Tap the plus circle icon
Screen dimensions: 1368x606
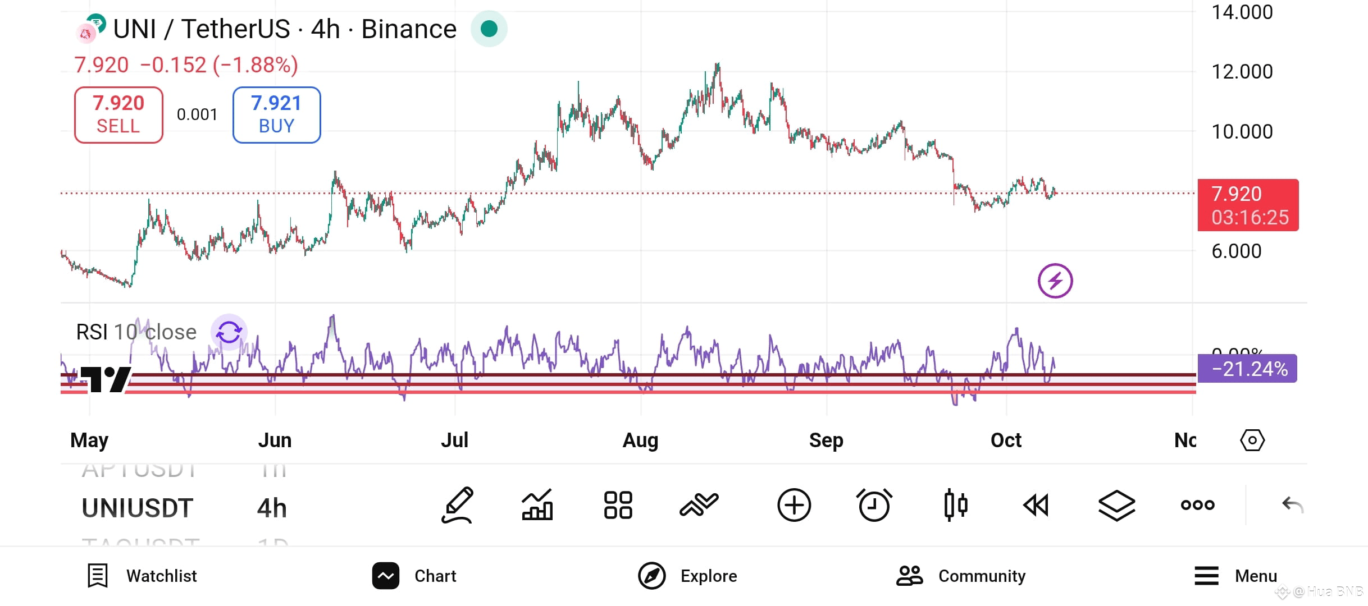794,505
